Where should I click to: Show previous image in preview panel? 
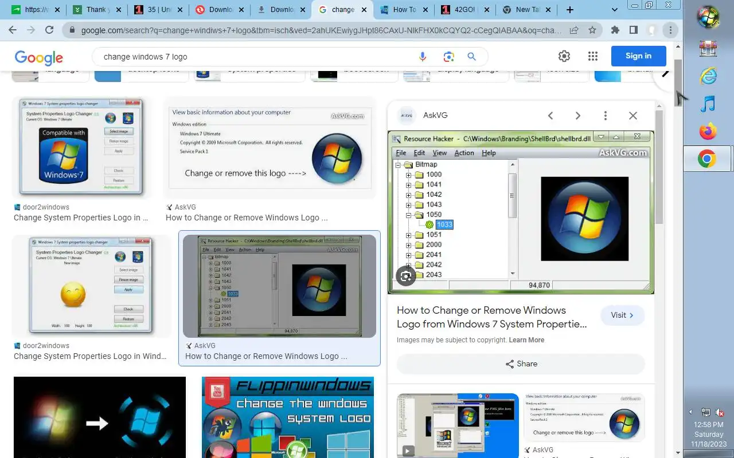coord(550,116)
